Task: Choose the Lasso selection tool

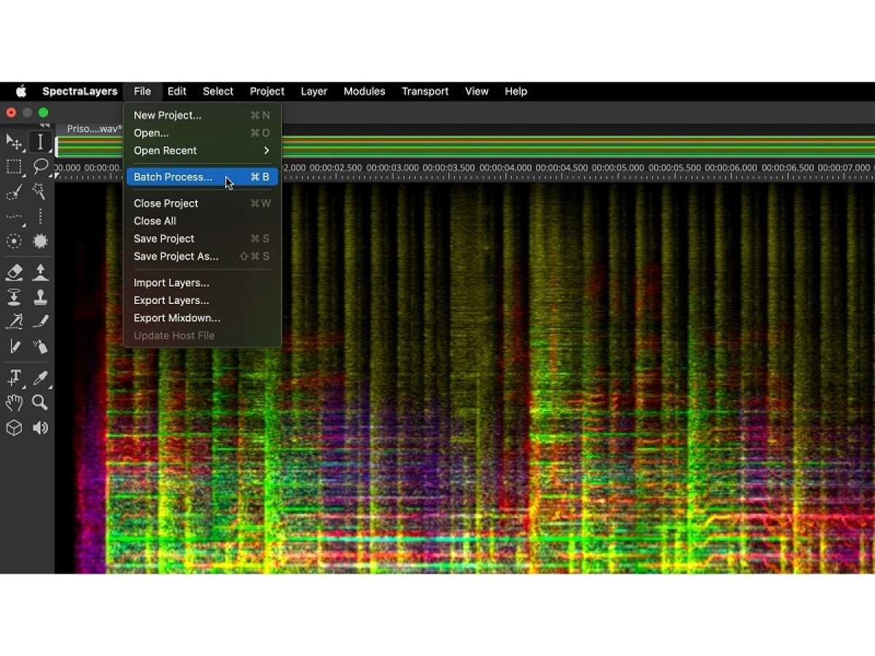Action: (x=40, y=166)
